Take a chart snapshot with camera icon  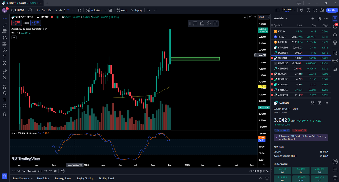coord(322,10)
